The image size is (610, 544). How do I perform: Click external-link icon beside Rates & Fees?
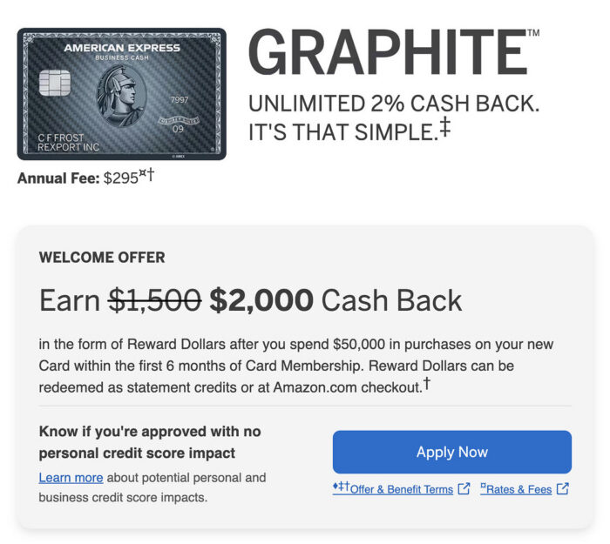(x=563, y=489)
